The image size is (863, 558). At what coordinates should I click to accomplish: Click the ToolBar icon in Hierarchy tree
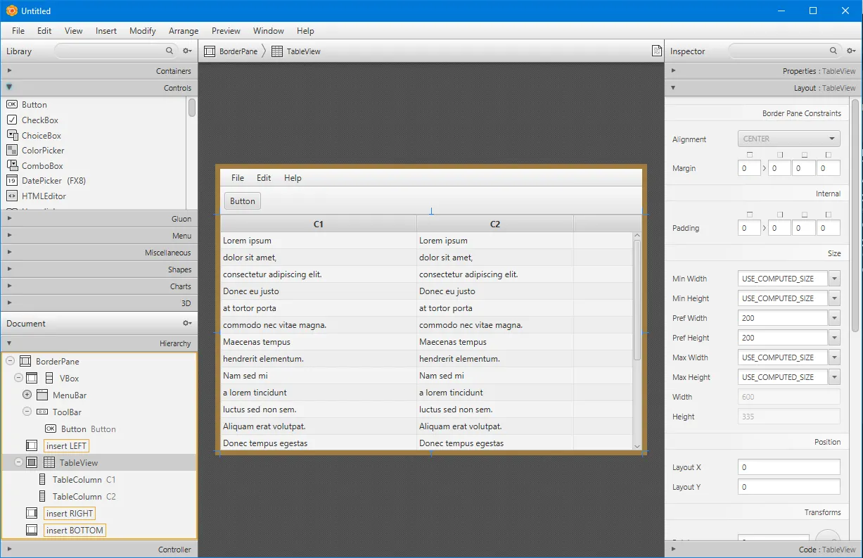tap(41, 412)
